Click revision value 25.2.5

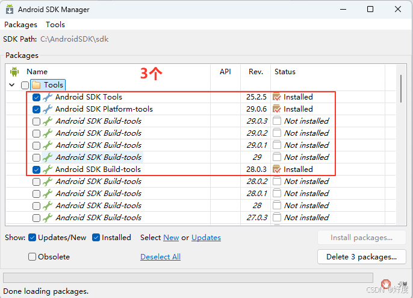[256, 97]
